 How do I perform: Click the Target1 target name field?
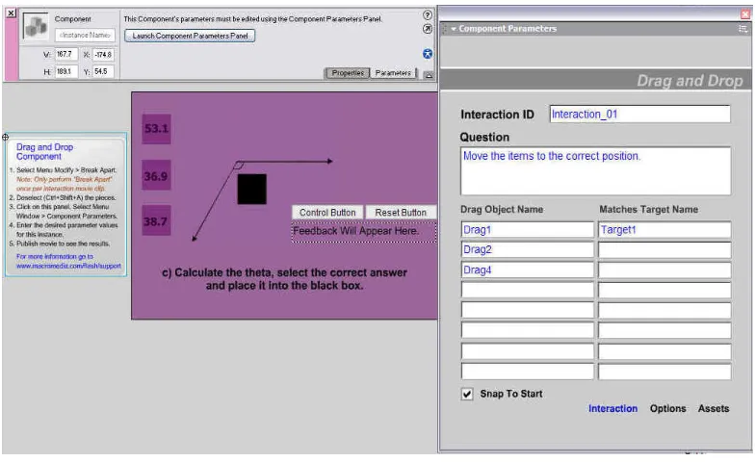coord(664,229)
